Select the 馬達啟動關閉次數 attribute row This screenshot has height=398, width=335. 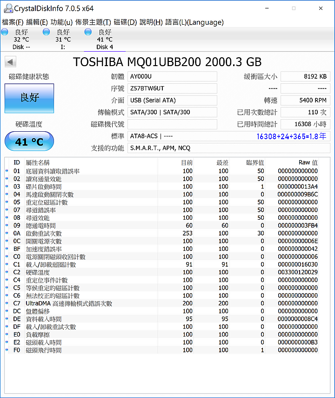point(161,194)
